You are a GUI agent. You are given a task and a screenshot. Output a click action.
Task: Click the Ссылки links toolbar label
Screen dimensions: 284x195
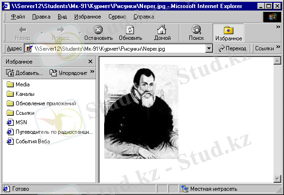pos(265,48)
